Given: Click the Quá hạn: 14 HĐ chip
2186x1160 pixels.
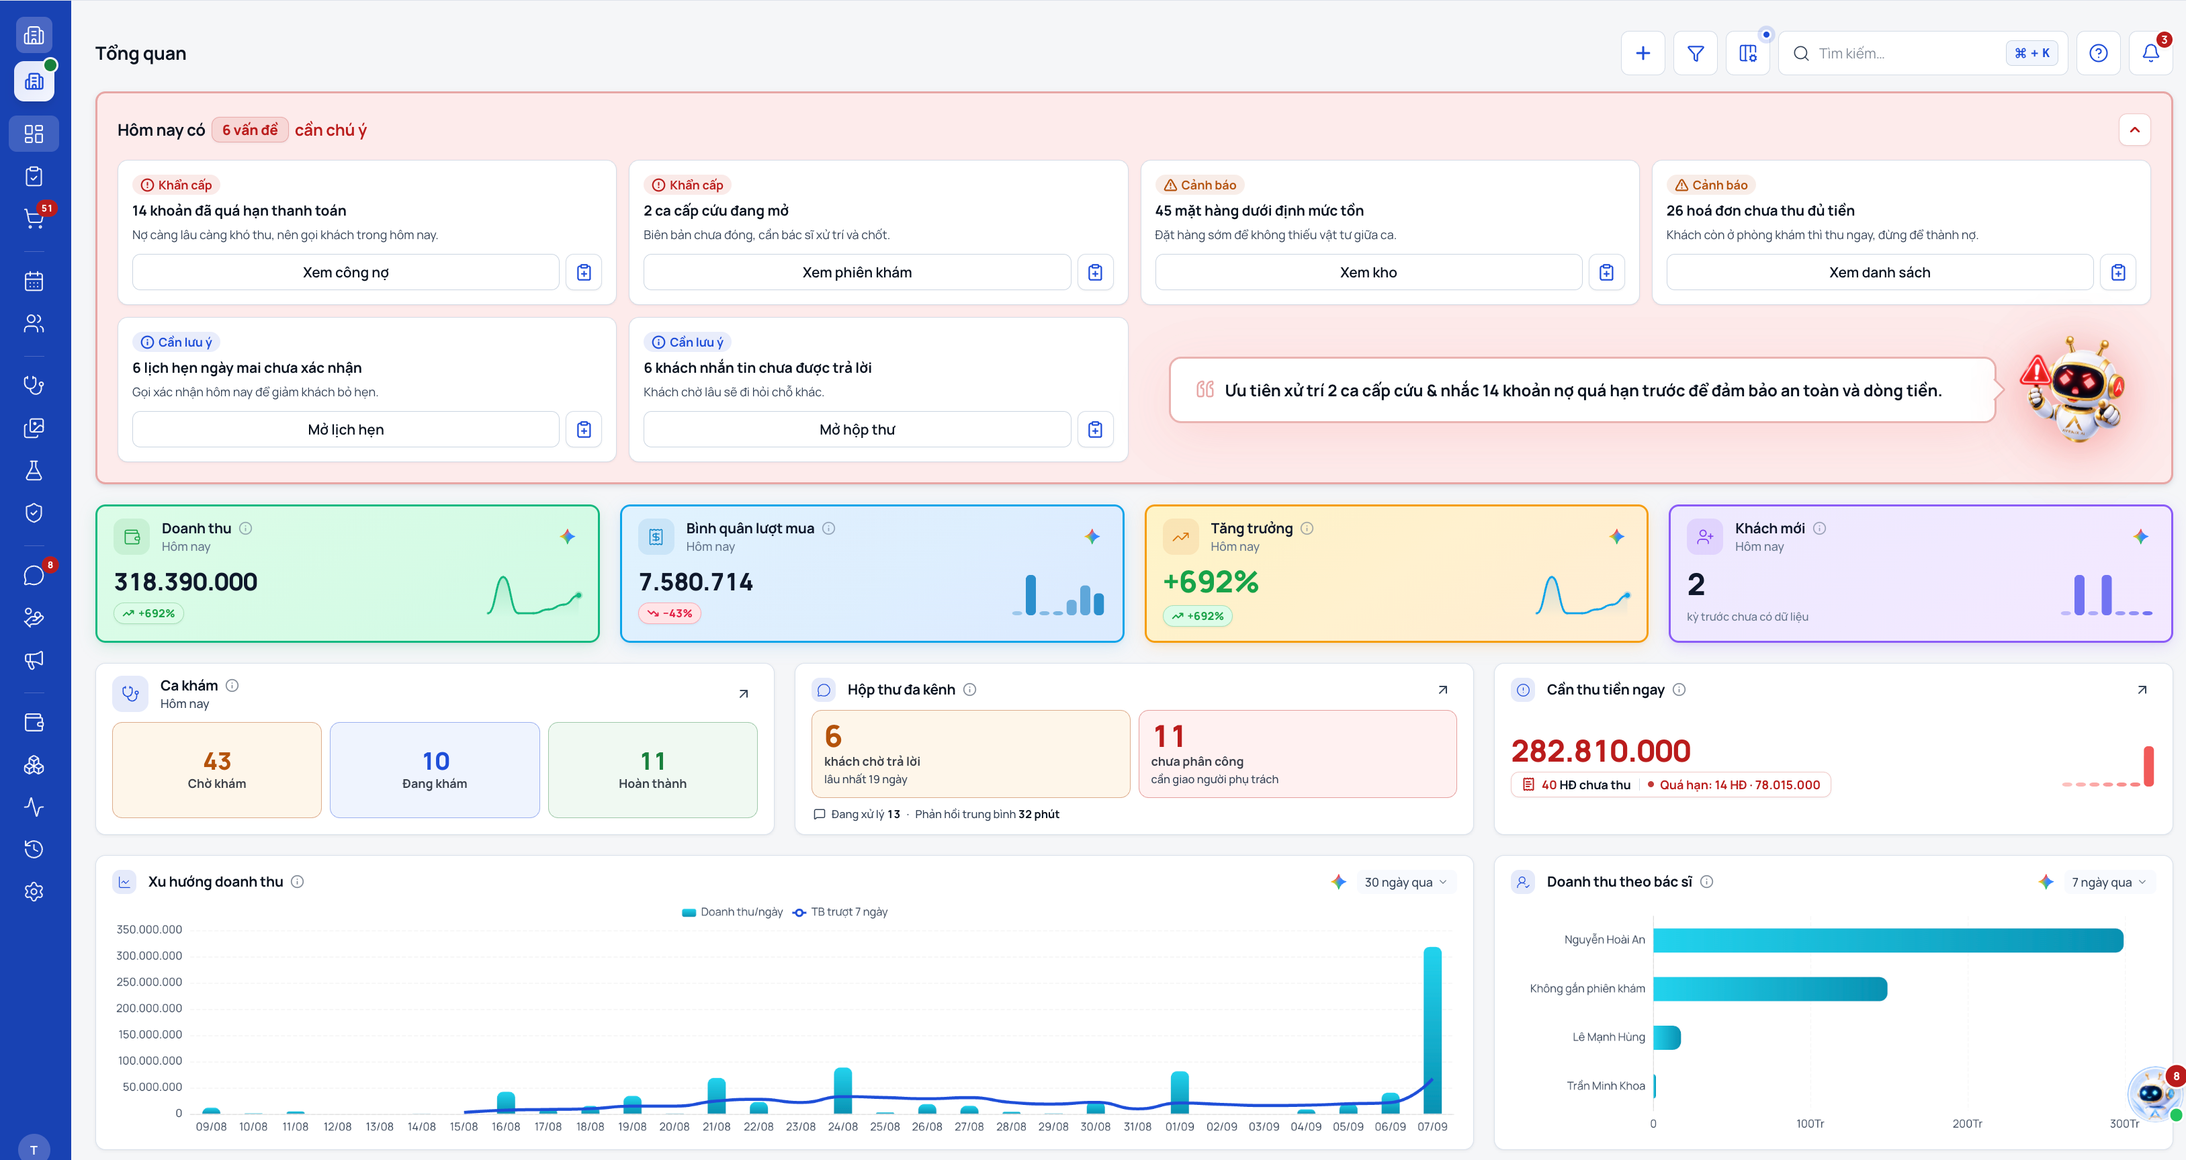Looking at the screenshot, I should [1734, 785].
